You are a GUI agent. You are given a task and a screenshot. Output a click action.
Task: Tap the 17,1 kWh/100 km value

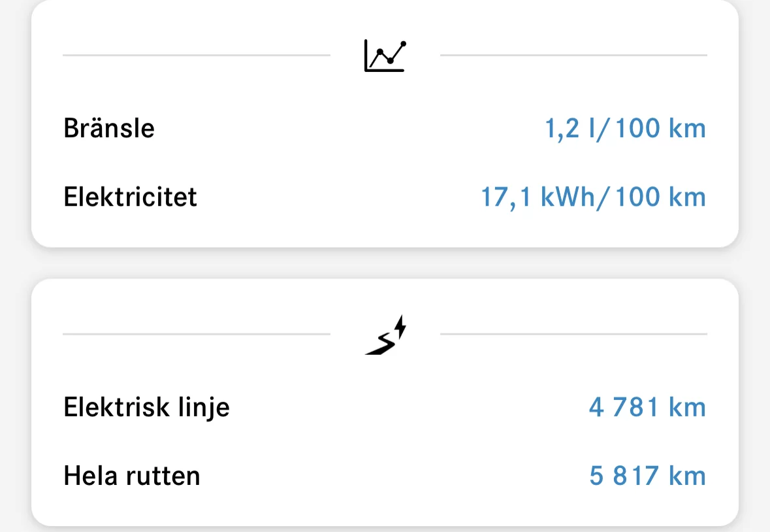(x=593, y=197)
